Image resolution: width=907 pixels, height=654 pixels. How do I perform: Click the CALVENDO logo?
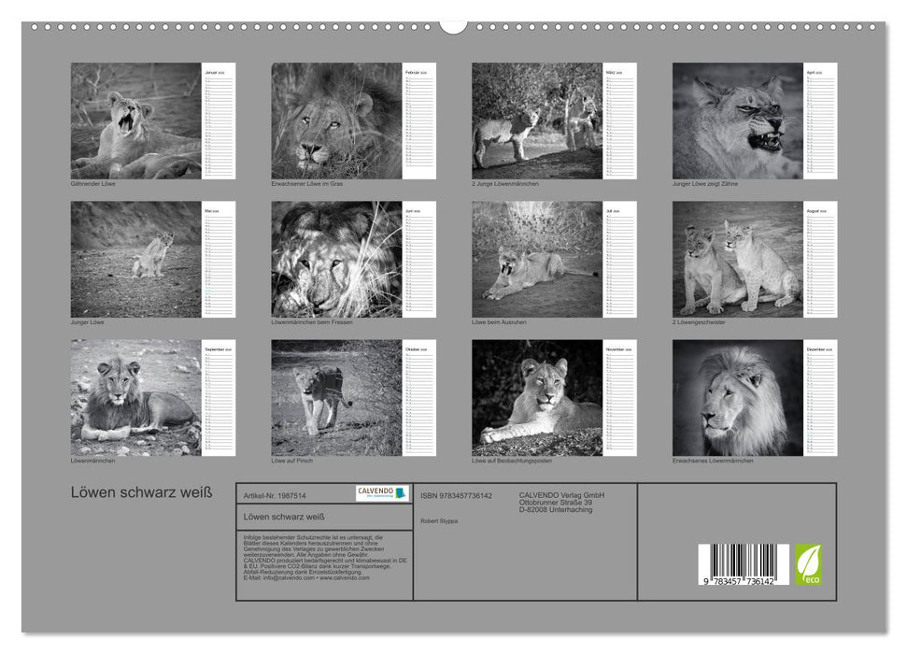[x=382, y=493]
